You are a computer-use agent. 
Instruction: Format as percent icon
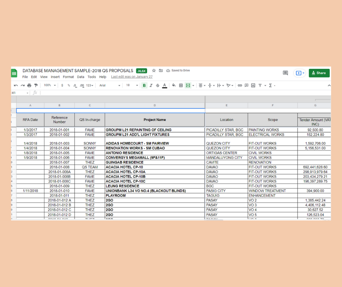69,85
